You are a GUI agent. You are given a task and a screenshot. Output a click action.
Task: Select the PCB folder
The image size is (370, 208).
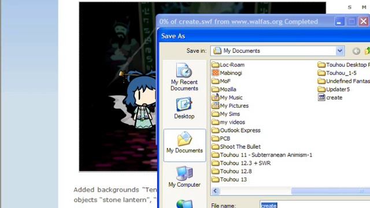pos(221,139)
